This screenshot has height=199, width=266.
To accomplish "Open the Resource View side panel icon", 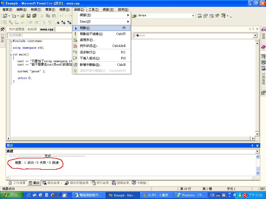I will pyautogui.click(x=263, y=62).
